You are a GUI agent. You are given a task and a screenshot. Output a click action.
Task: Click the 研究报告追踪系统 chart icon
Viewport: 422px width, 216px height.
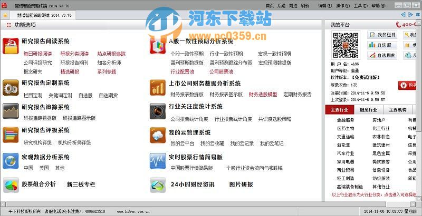click(x=11, y=111)
